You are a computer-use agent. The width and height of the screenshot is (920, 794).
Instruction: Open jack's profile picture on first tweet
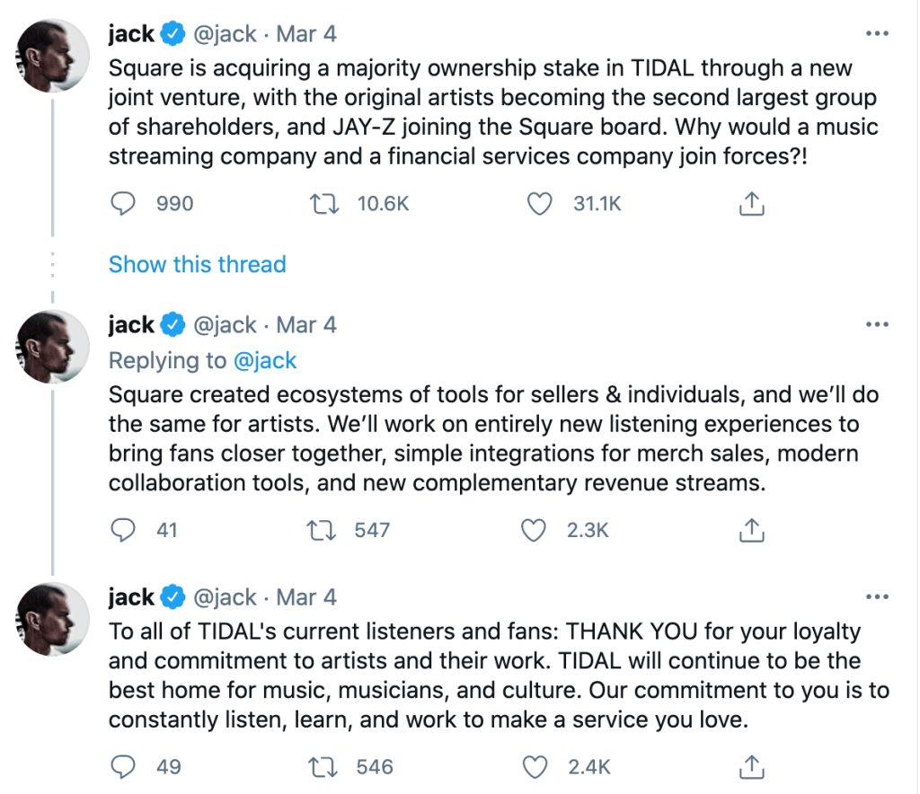pyautogui.click(x=53, y=56)
